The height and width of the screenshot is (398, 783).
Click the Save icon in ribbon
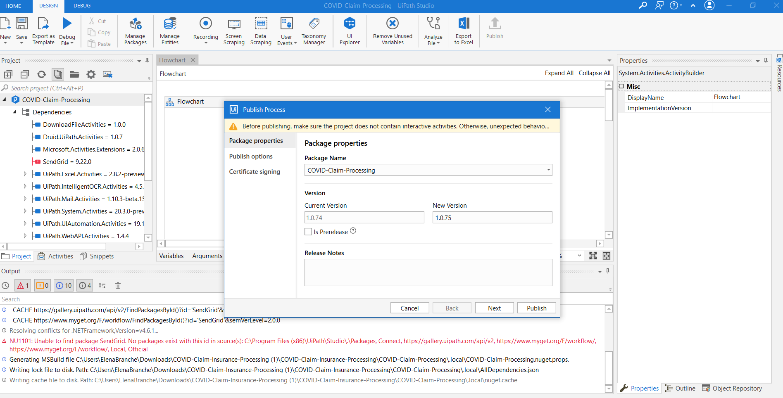pos(21,24)
